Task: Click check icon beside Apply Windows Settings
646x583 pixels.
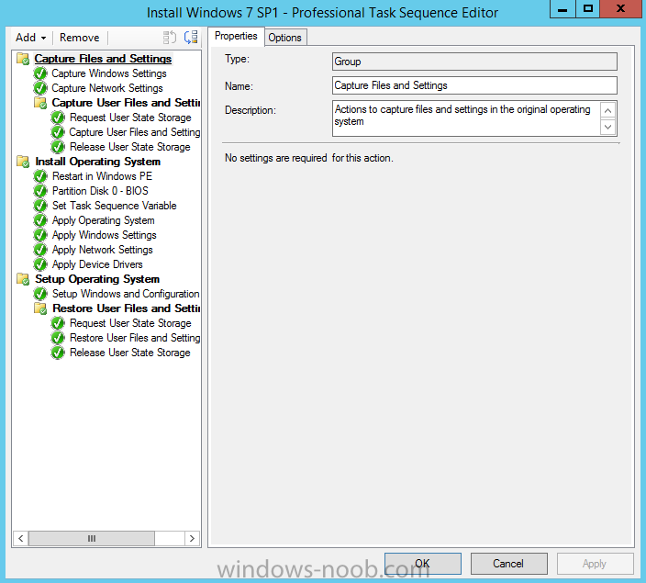Action: point(40,235)
